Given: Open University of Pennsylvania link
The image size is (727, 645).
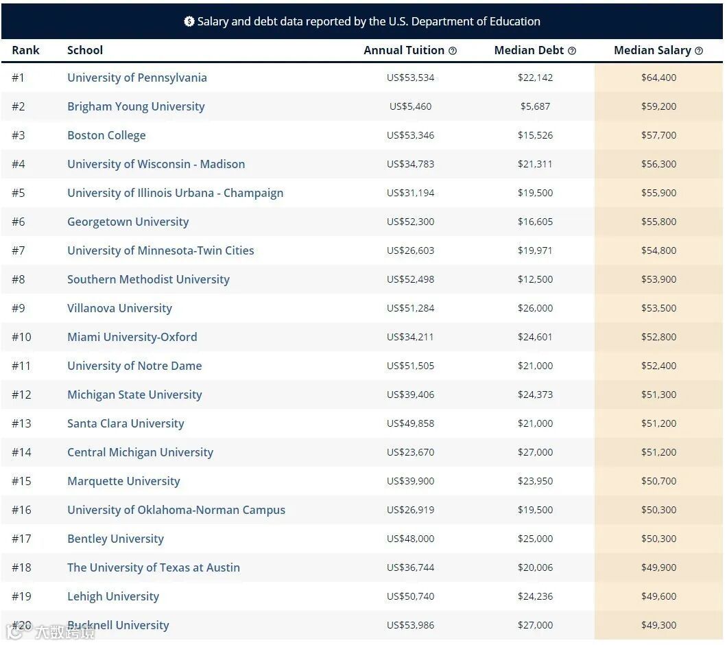Looking at the screenshot, I should coord(136,78).
